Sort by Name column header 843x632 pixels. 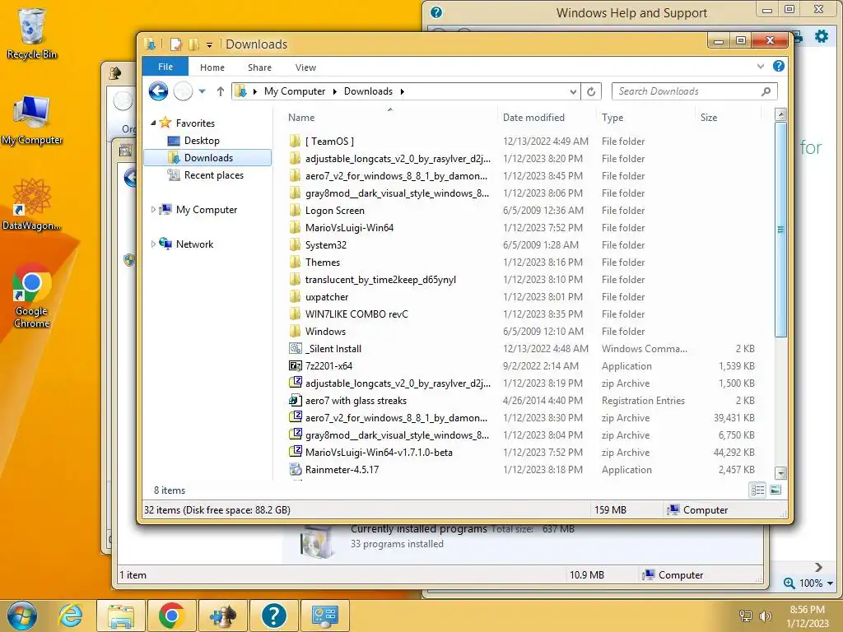click(x=389, y=117)
